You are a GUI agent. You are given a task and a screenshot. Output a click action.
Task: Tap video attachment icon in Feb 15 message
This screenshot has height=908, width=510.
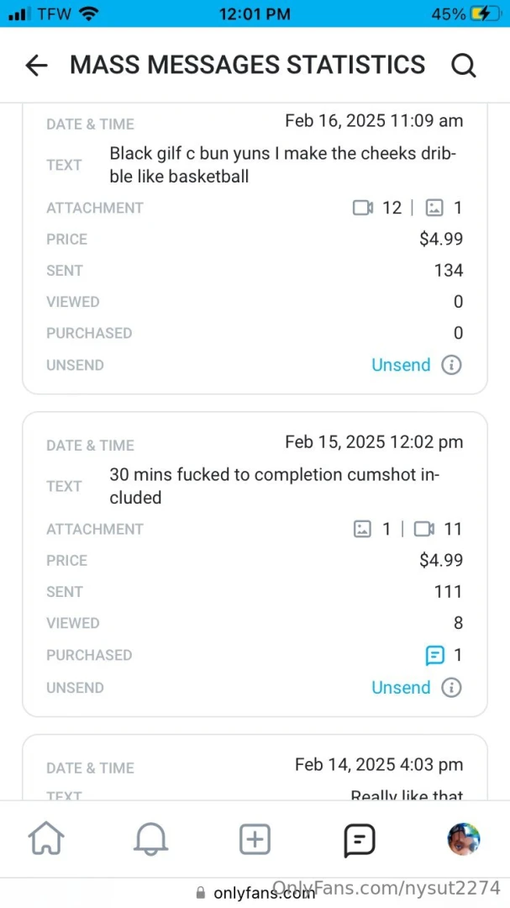coord(424,529)
